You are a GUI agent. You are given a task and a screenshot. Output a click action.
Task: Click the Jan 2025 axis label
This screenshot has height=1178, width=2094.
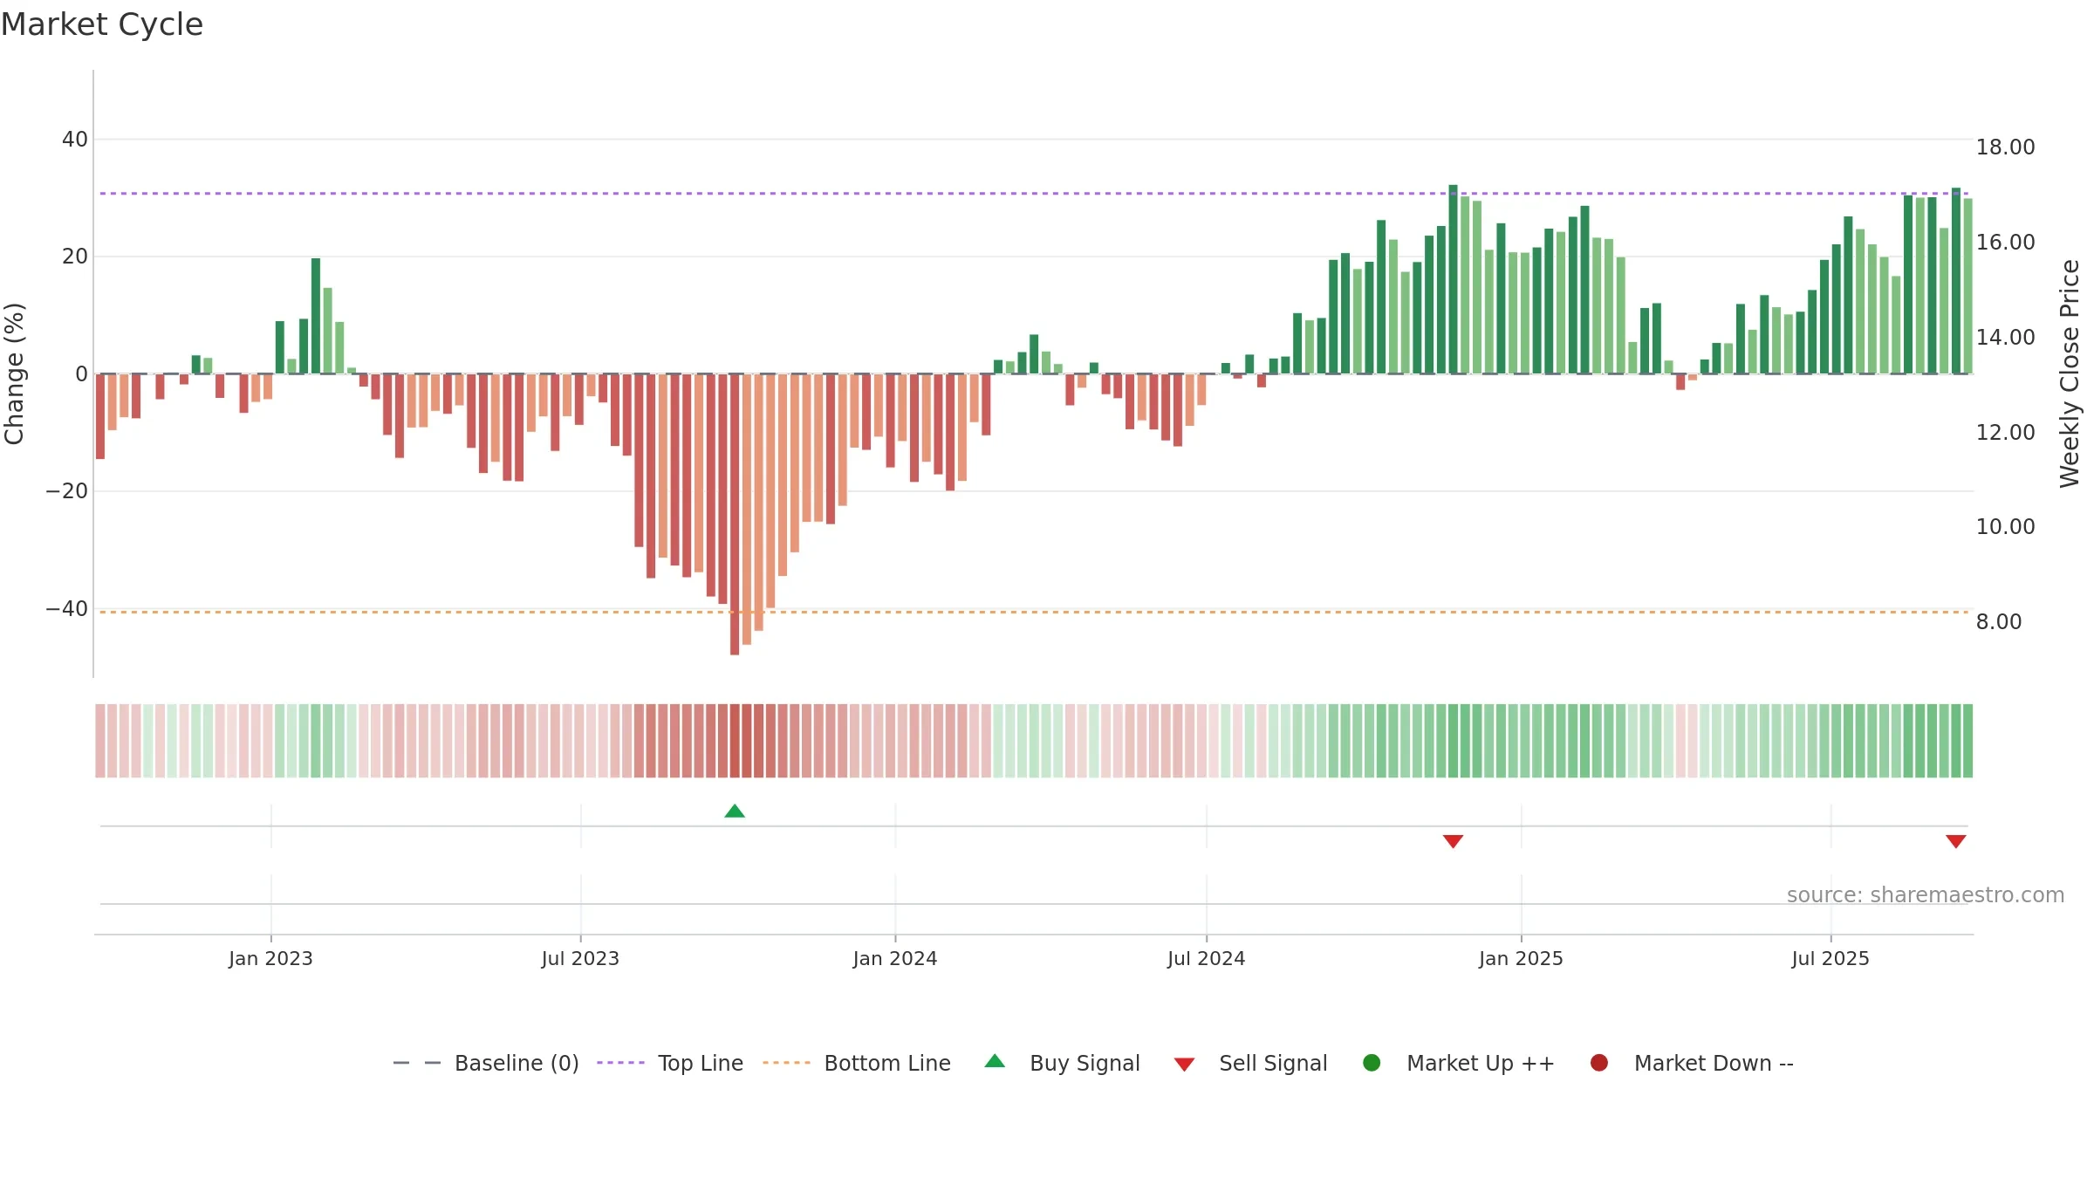(x=1521, y=958)
